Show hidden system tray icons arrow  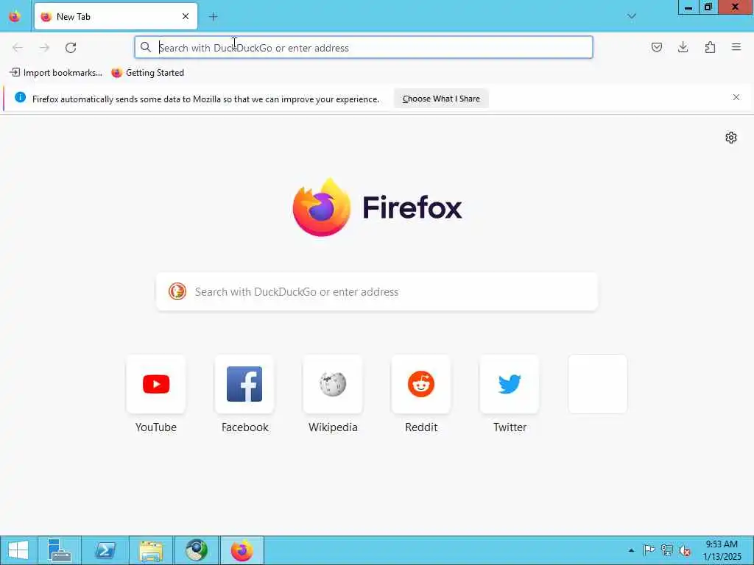coord(631,550)
